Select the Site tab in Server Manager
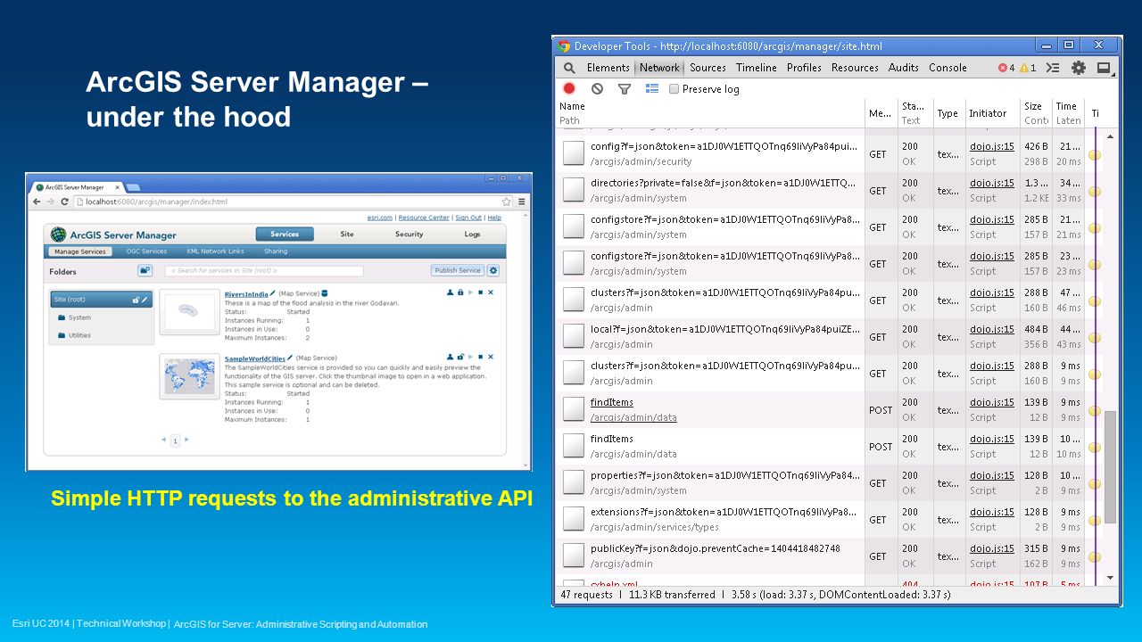This screenshot has height=642, width=1142. 347,235
